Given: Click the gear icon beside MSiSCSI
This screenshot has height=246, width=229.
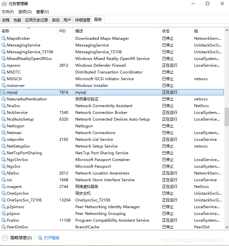Looking at the screenshot, I should (x=4, y=79).
